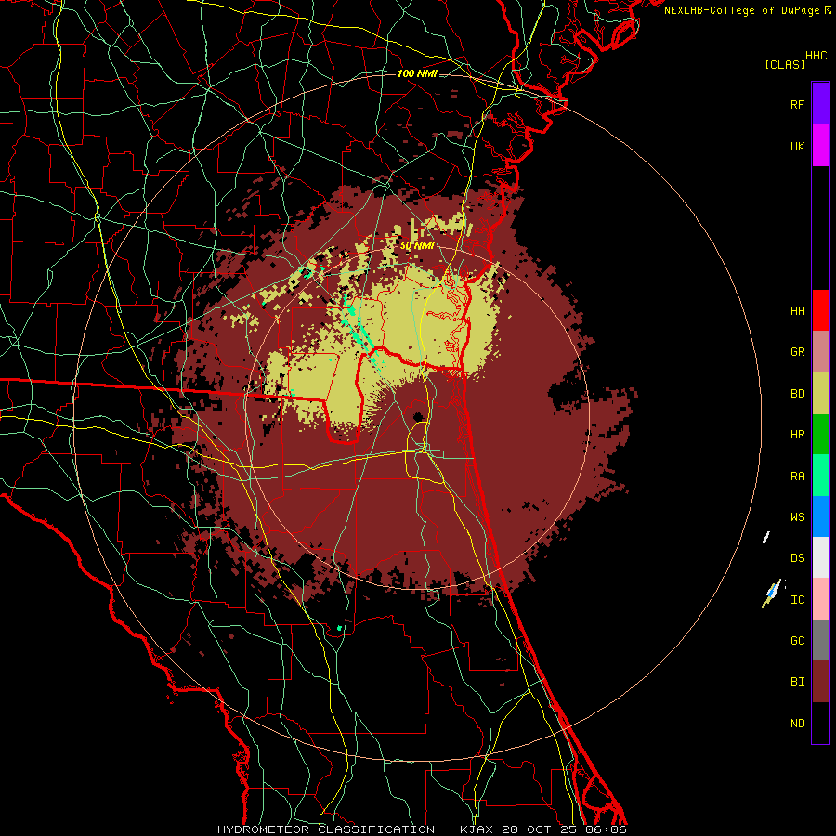Click the "ND" legend label
Viewport: 836px width, 836px height.
(x=797, y=724)
